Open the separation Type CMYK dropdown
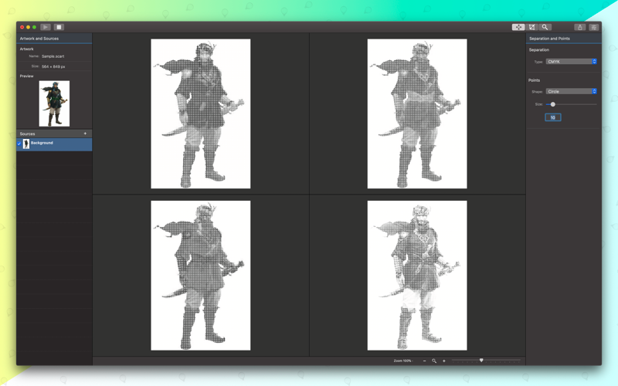Screen dimensions: 618x386 click(x=571, y=62)
